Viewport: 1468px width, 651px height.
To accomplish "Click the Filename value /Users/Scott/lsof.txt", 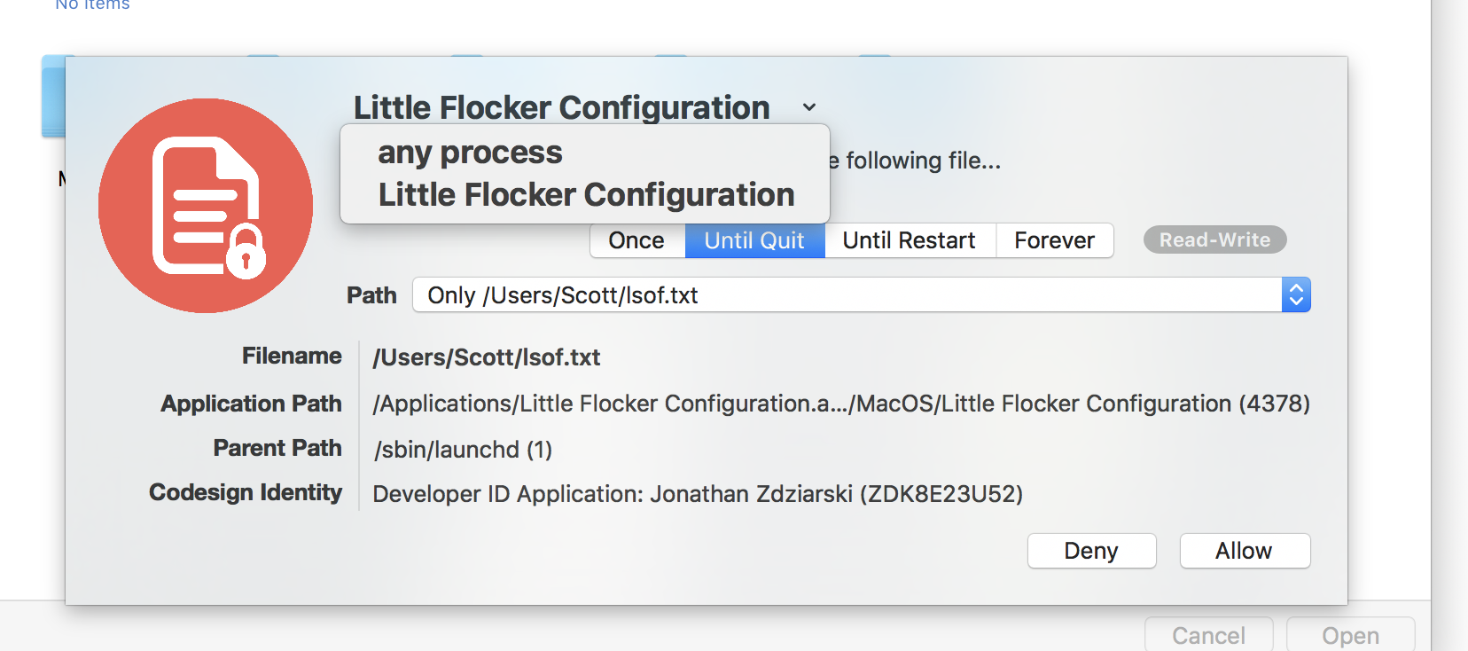I will (487, 357).
